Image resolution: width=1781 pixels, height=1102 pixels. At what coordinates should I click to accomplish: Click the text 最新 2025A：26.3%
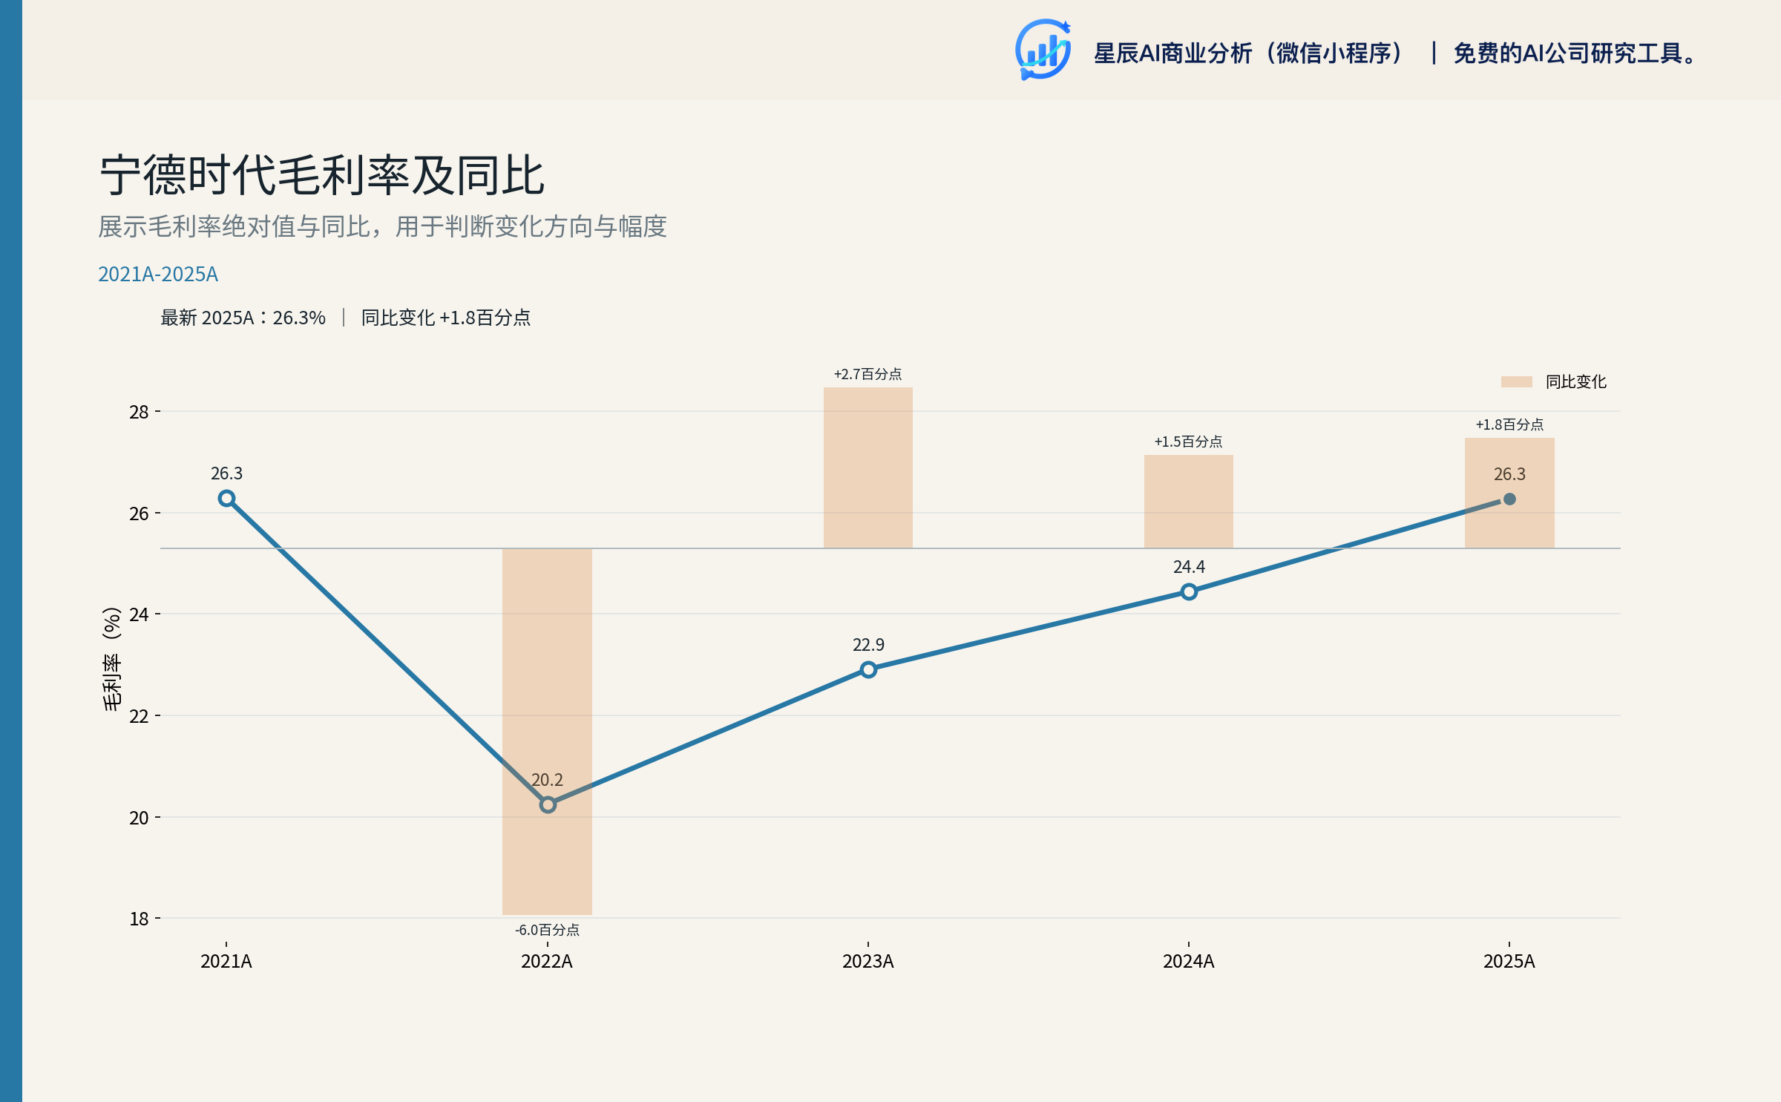click(243, 318)
